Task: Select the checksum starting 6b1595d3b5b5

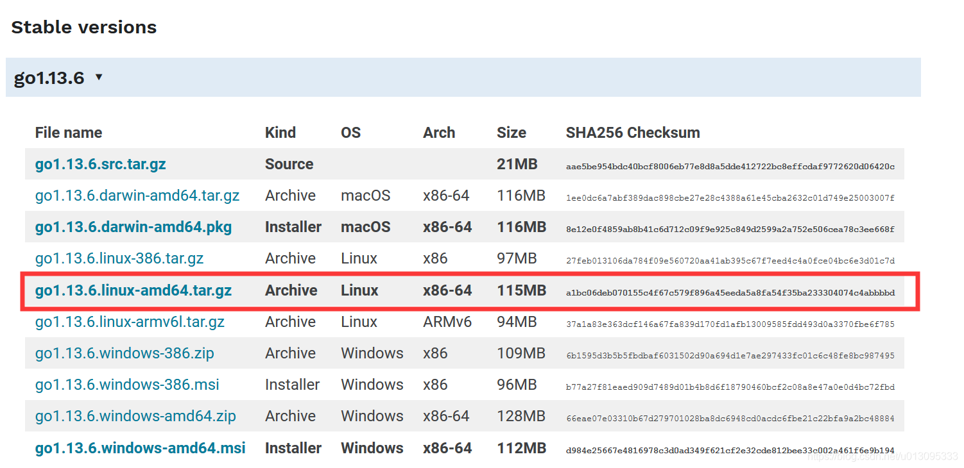Action: (x=730, y=355)
